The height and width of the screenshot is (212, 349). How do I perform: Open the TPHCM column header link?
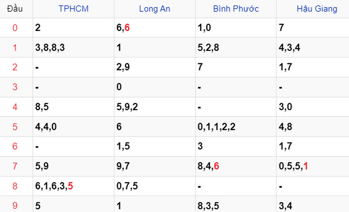coord(73,9)
